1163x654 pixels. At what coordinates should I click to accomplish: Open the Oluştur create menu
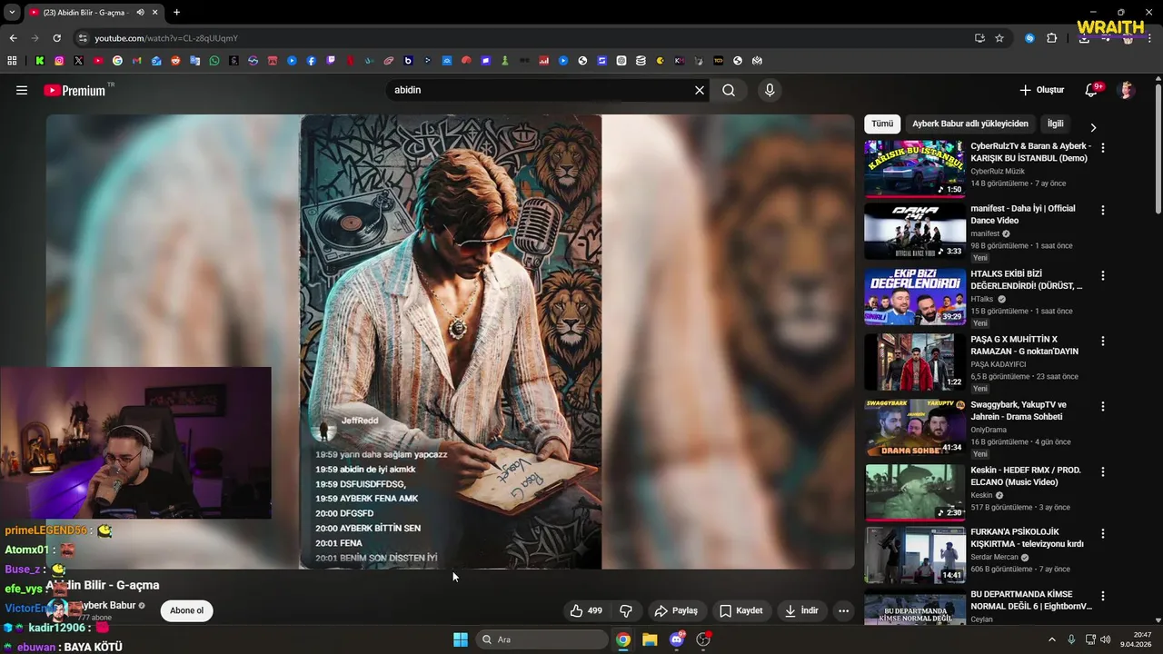click(x=1041, y=90)
